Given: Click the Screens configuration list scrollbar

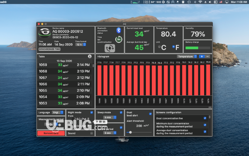Looking at the screenshot, I should coord(210,117).
